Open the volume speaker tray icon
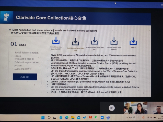 151,117
